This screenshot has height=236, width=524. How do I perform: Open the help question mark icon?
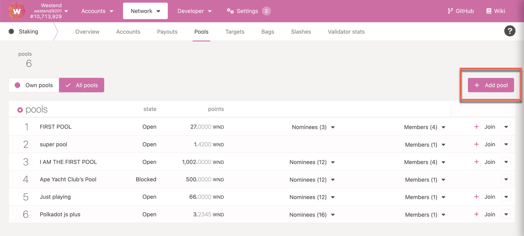tap(510, 31)
